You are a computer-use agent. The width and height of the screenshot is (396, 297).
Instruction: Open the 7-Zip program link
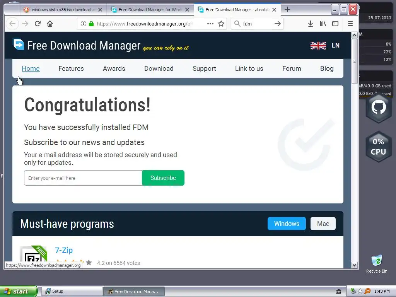pos(64,250)
